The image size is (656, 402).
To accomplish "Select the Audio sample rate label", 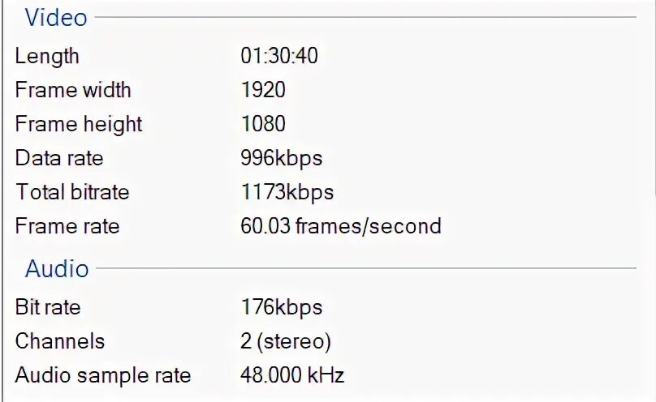I will tap(102, 375).
